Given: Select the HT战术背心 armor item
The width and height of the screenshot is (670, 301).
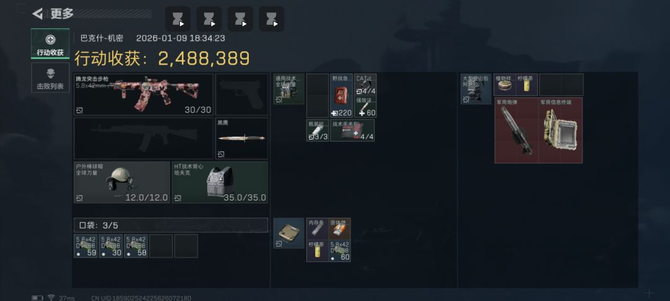Looking at the screenshot, I should (220, 182).
